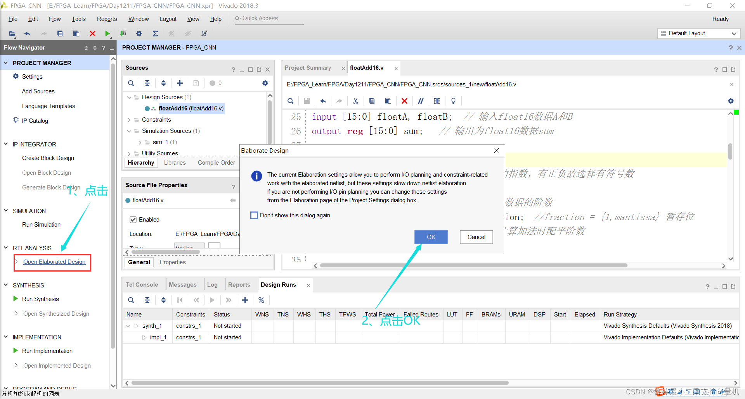Toggle line comments in the editor
Screen dimensions: 745x399
coord(421,101)
